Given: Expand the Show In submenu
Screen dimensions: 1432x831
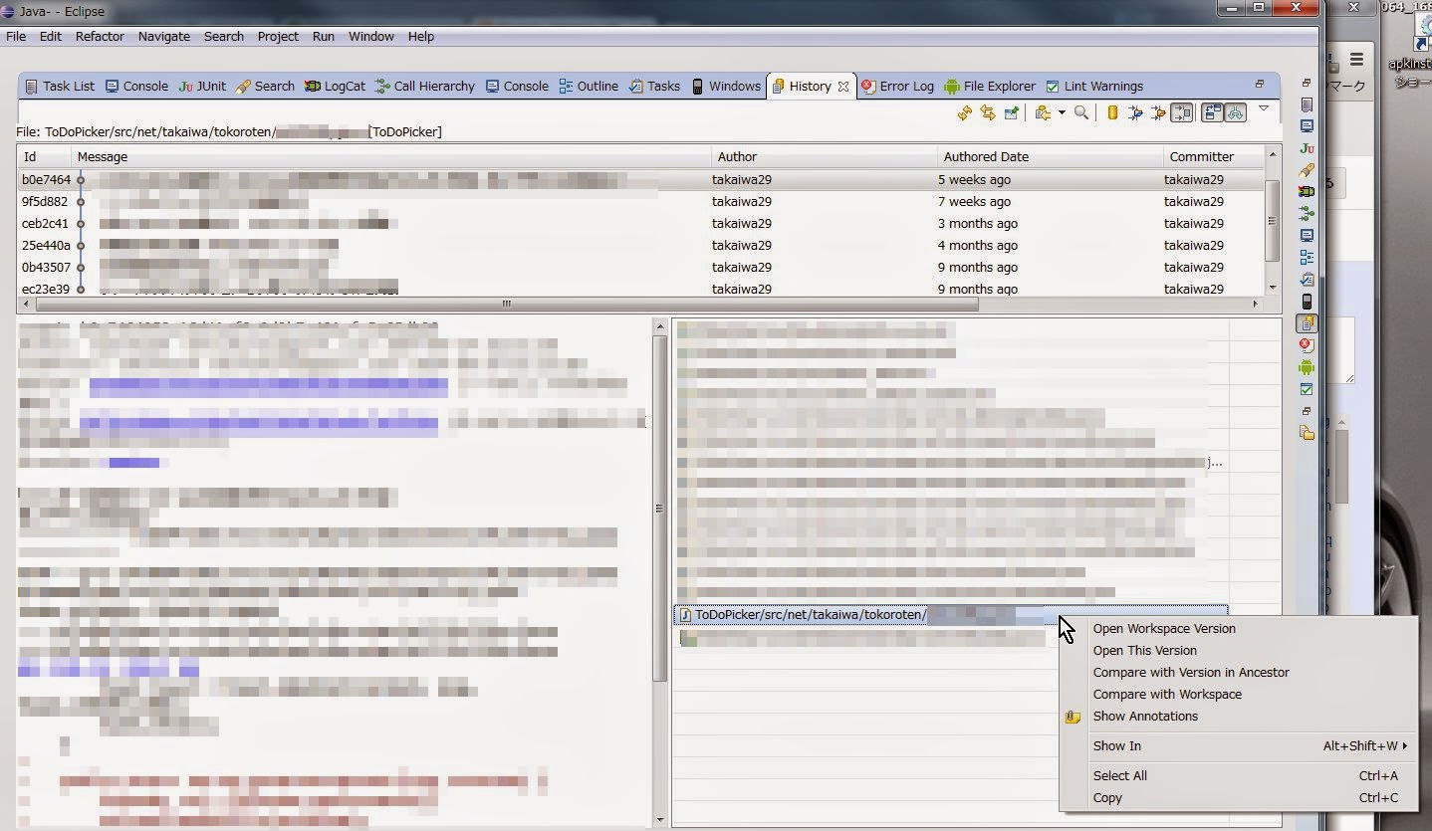Looking at the screenshot, I should click(x=1238, y=745).
